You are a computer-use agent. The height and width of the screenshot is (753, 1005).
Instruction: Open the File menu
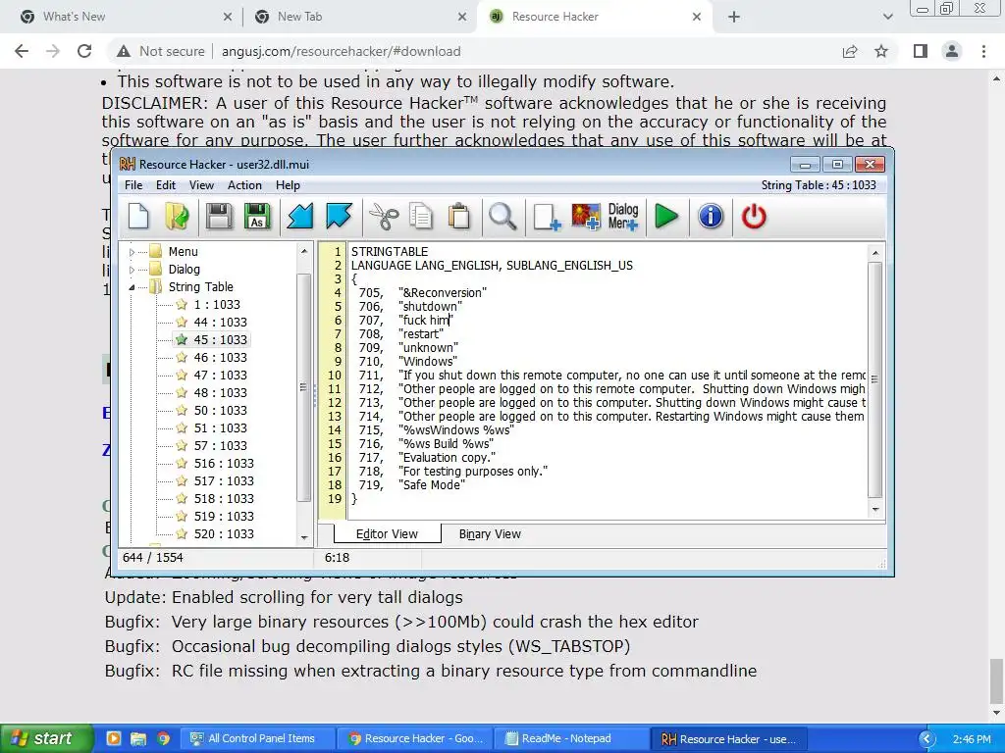coord(133,185)
